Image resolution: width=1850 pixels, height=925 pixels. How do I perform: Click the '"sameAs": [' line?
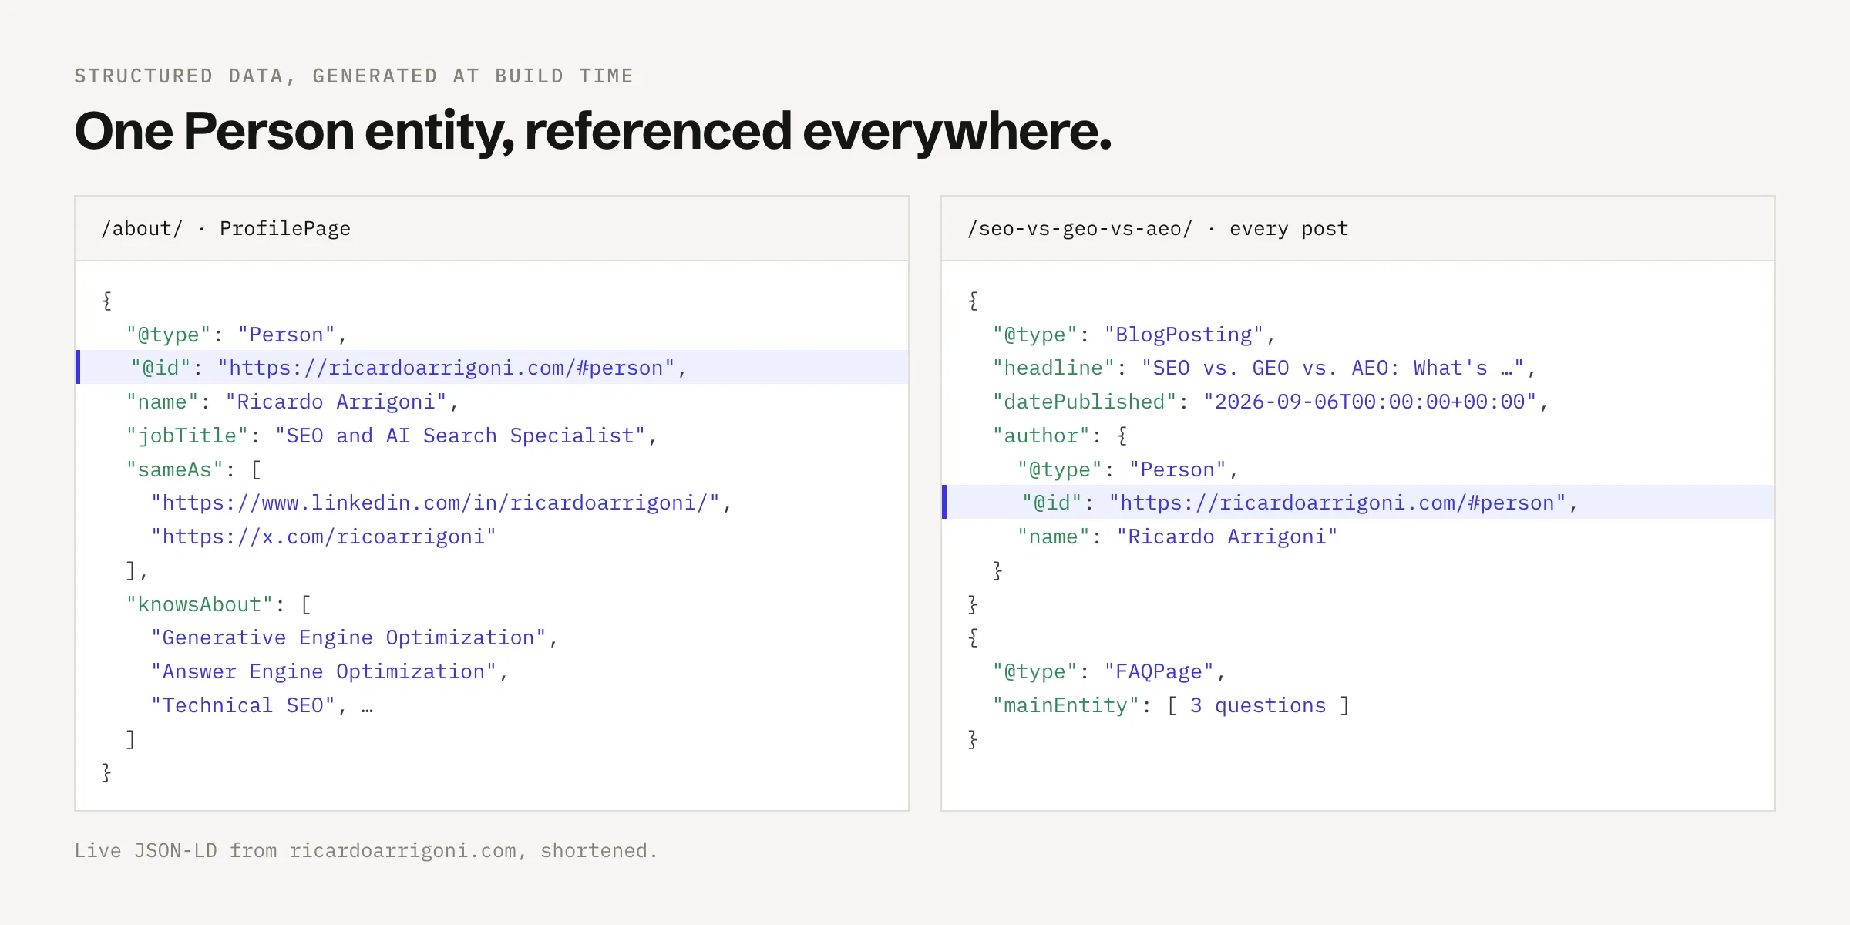(193, 469)
